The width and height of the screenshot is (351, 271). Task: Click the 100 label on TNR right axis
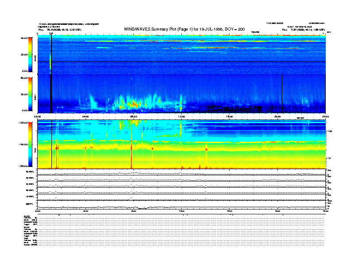click(x=330, y=131)
